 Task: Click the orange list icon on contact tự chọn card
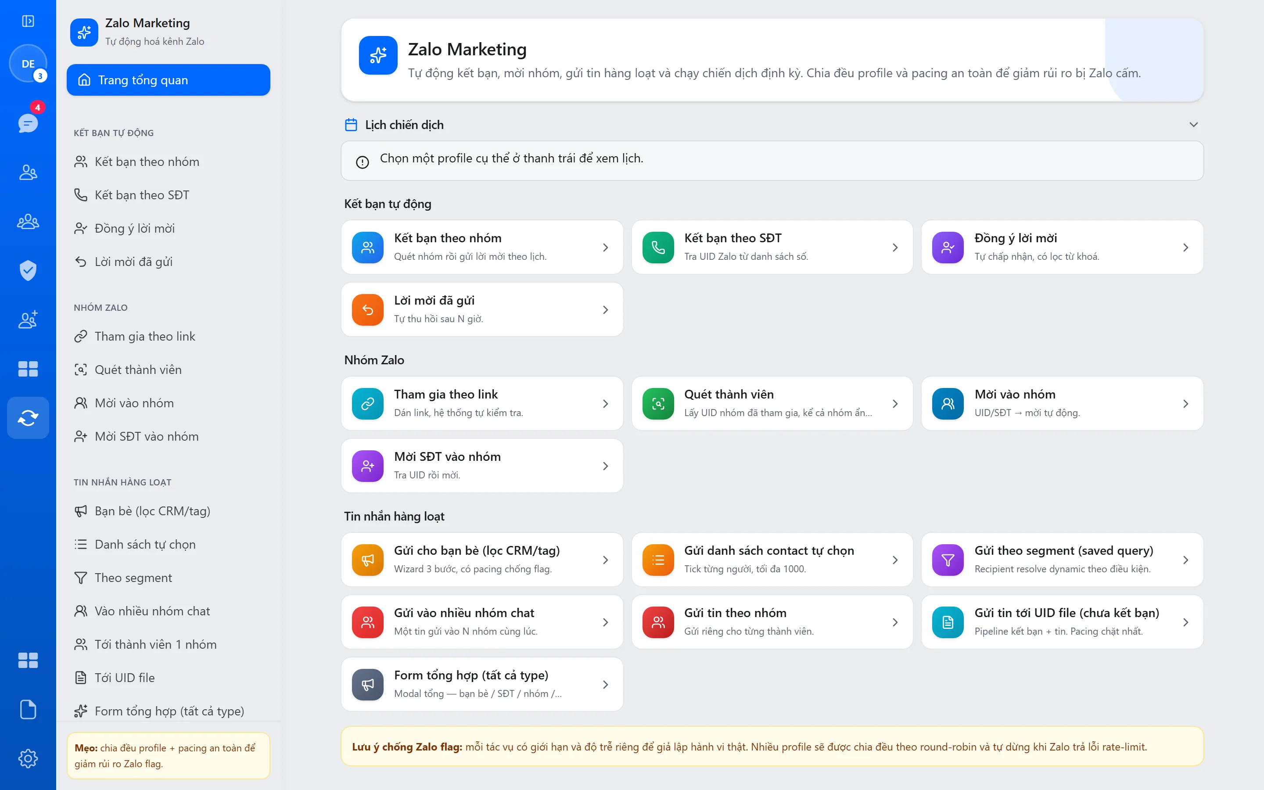[658, 560]
